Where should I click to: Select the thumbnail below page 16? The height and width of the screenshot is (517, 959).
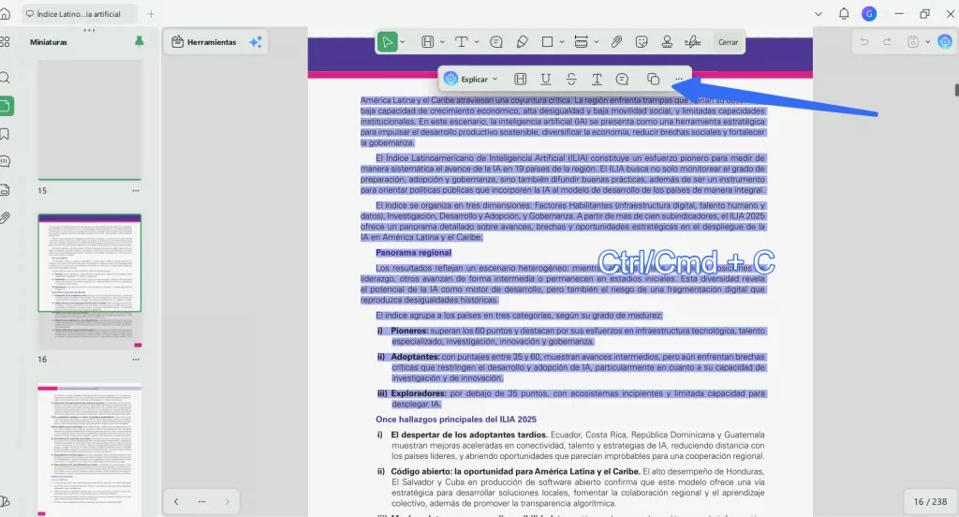90,450
